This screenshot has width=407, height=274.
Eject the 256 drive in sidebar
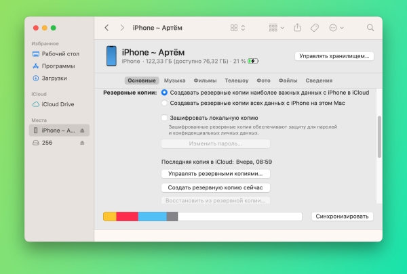[x=82, y=143]
